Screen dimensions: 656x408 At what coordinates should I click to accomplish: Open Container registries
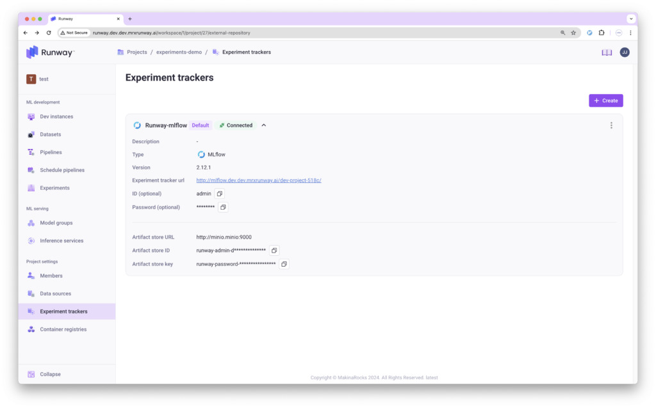tap(63, 329)
